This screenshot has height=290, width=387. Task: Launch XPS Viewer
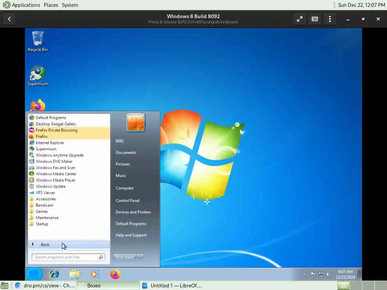pos(69,193)
